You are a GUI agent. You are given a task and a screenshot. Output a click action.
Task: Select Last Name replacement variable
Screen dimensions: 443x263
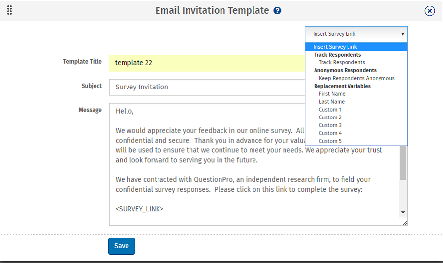click(332, 102)
